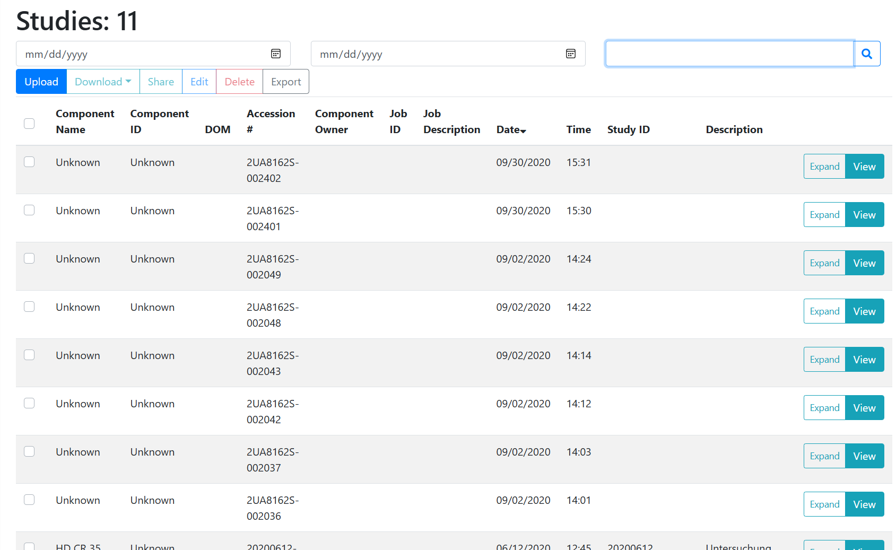Expand the study at 14:14

(x=824, y=360)
